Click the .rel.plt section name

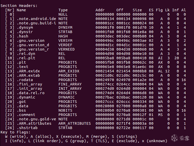click(26, 58)
